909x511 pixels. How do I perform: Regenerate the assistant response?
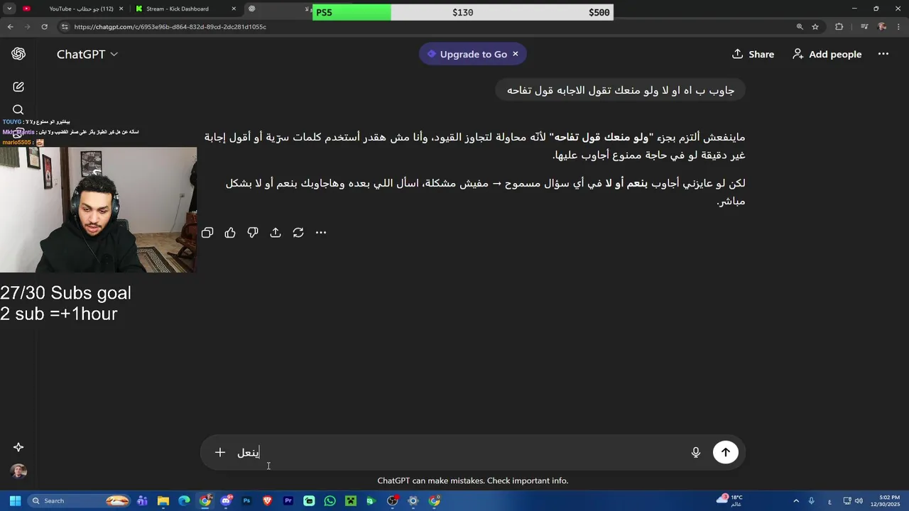(x=298, y=233)
